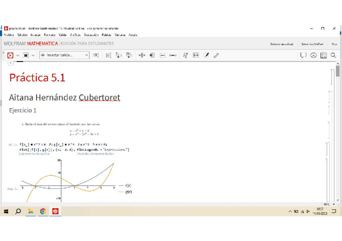Open the math typesetting palette icon
This screenshot has width=342, height=241.
click(185, 56)
